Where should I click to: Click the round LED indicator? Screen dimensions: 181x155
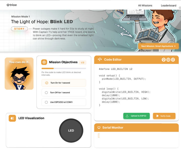[71, 131]
